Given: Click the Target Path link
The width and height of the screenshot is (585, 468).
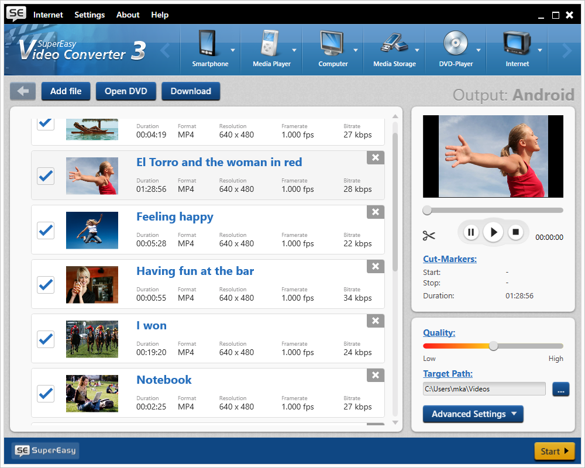Looking at the screenshot, I should [448, 374].
